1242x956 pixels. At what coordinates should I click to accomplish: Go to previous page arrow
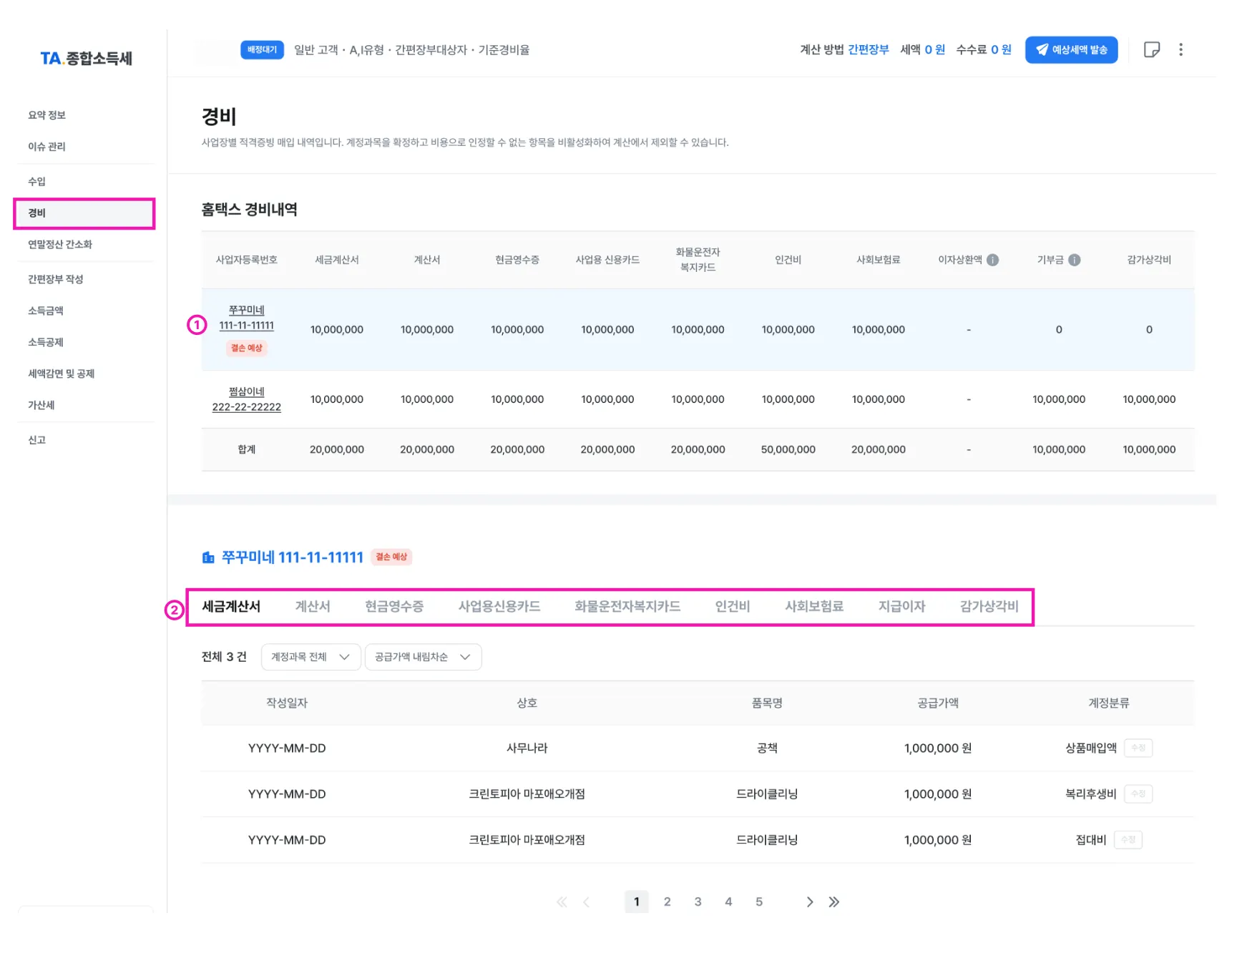click(x=586, y=902)
